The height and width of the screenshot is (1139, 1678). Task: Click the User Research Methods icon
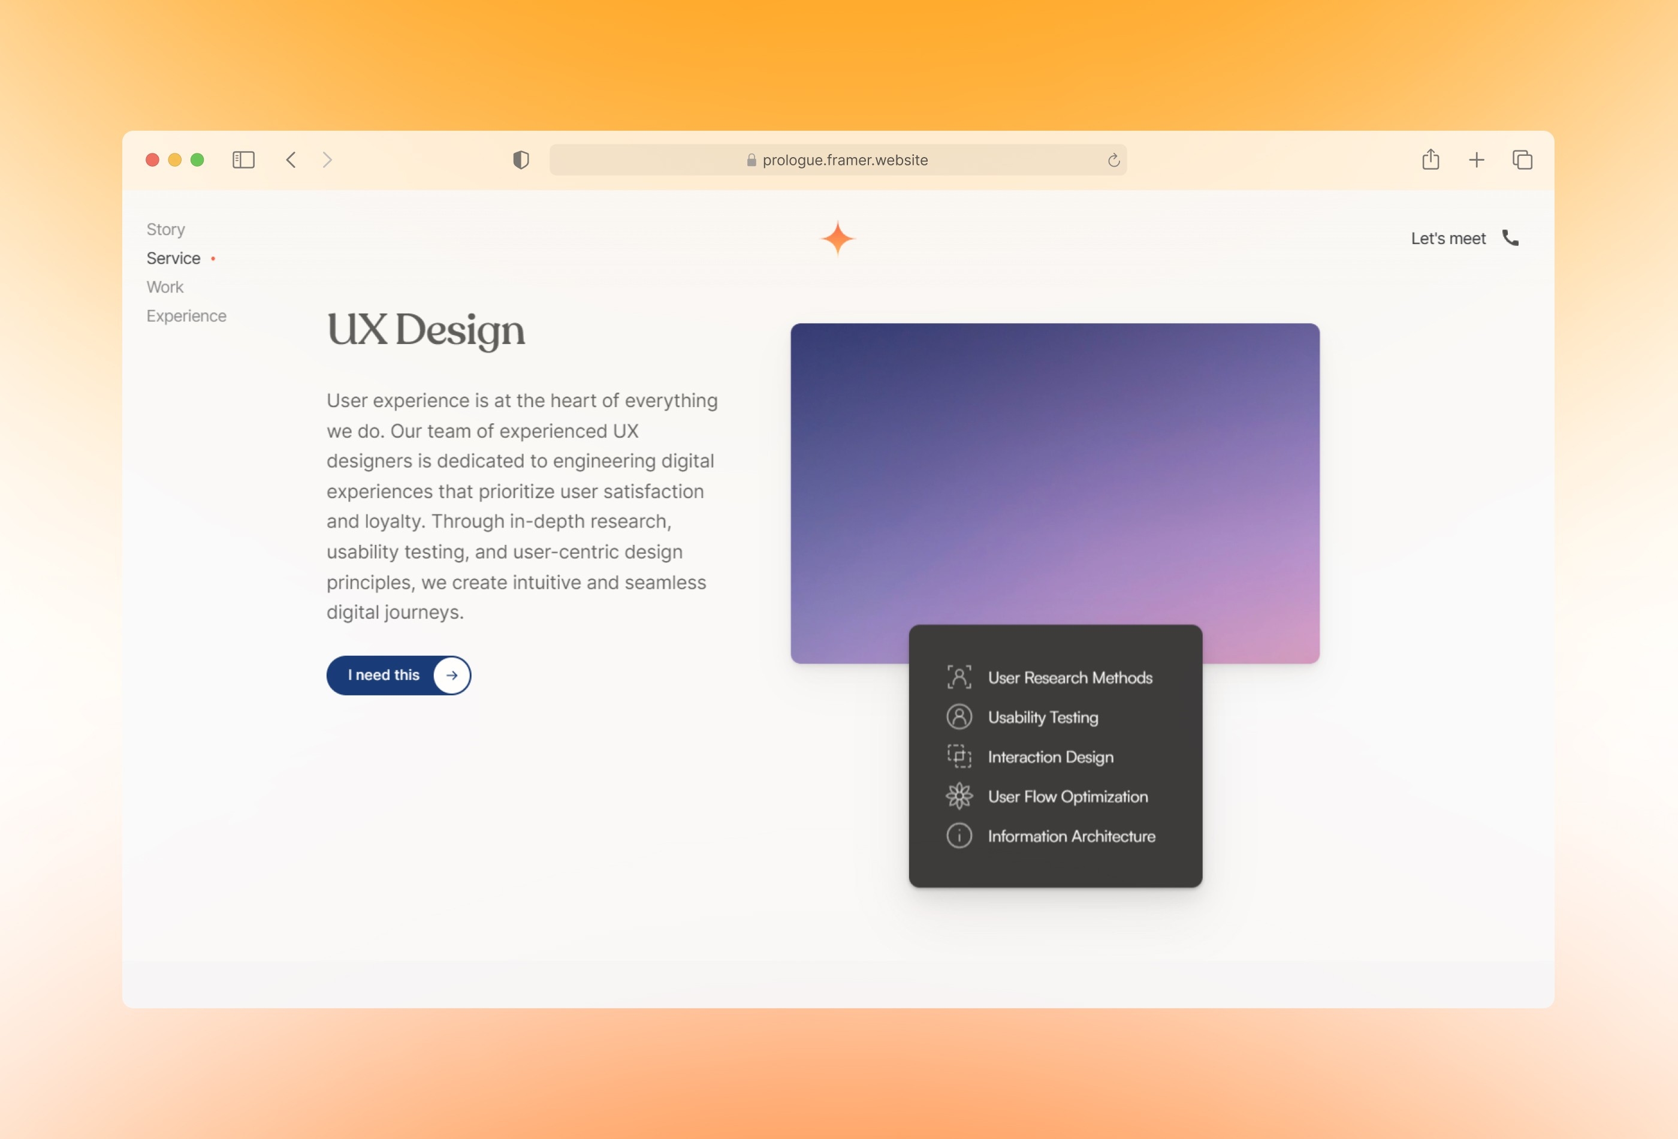click(958, 676)
